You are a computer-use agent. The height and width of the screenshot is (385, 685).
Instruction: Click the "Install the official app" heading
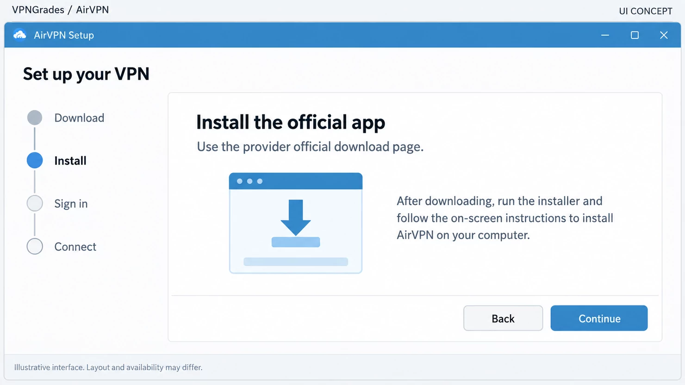[x=291, y=122]
